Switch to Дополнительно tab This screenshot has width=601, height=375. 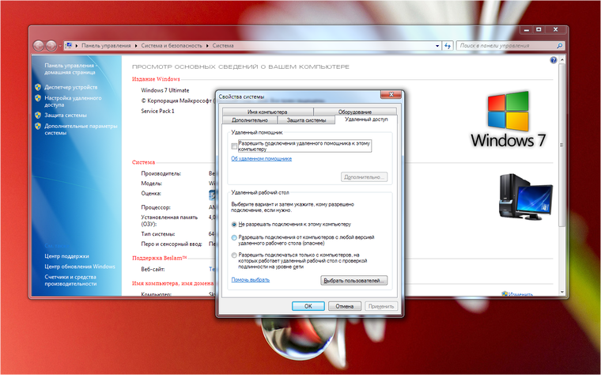pyautogui.click(x=250, y=120)
